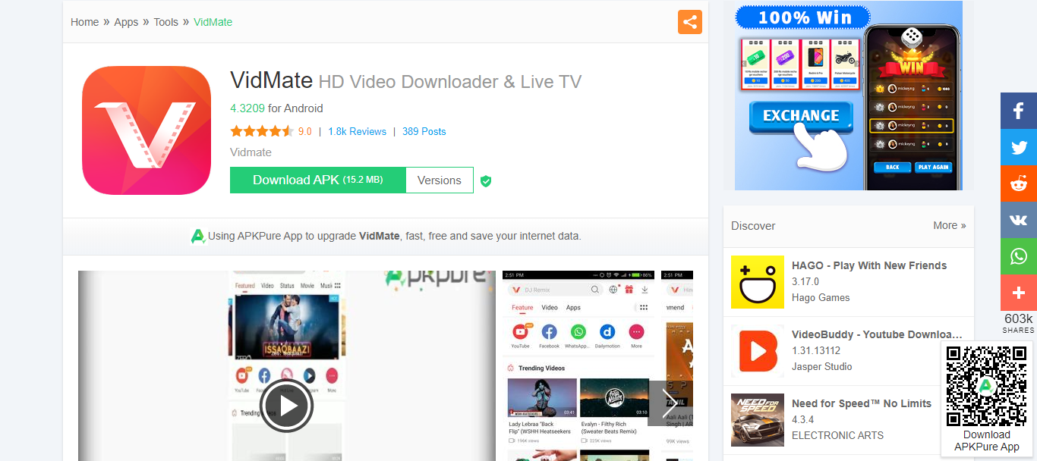Click the Vidmate developer name

pyautogui.click(x=251, y=152)
